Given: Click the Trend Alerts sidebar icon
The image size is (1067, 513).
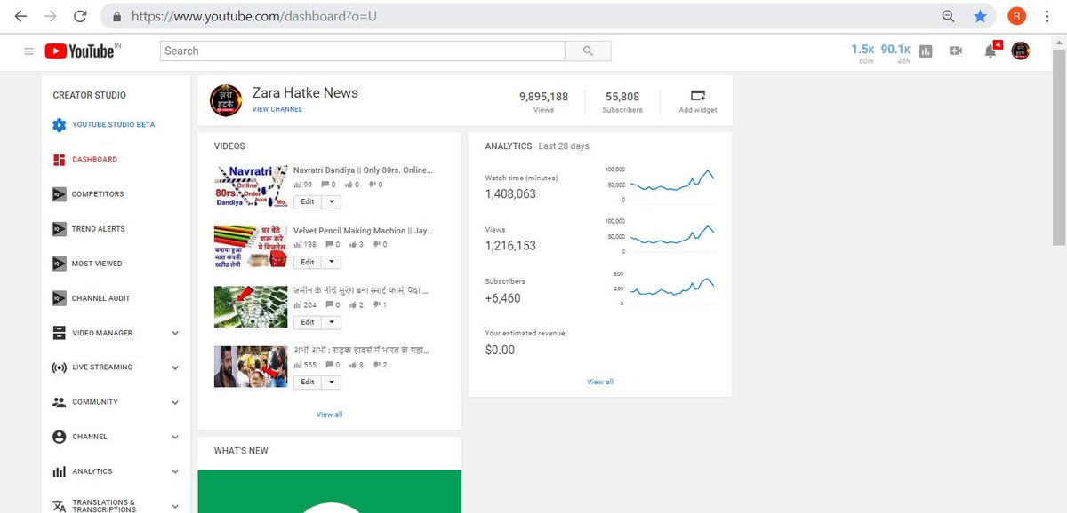Looking at the screenshot, I should pyautogui.click(x=60, y=229).
